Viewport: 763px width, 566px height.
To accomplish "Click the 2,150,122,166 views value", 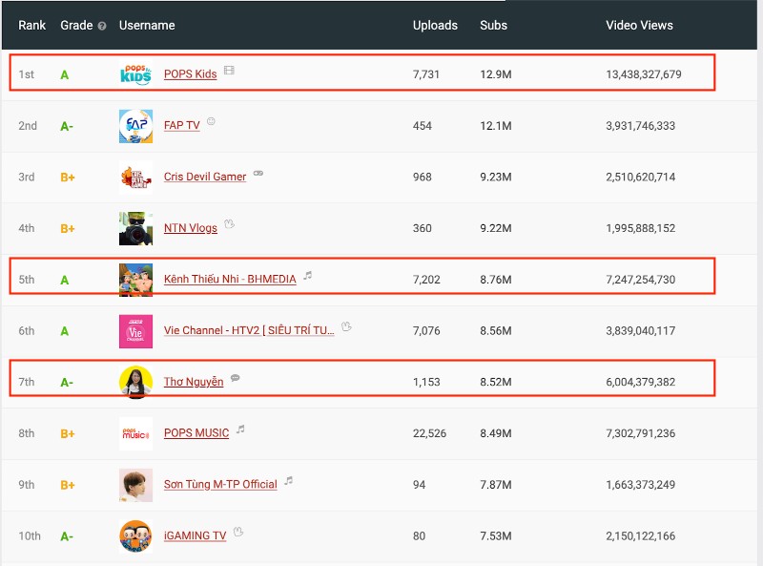I will (640, 535).
